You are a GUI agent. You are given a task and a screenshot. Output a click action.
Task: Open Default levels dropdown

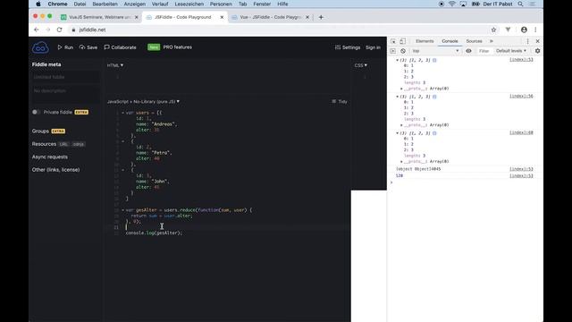click(x=511, y=51)
